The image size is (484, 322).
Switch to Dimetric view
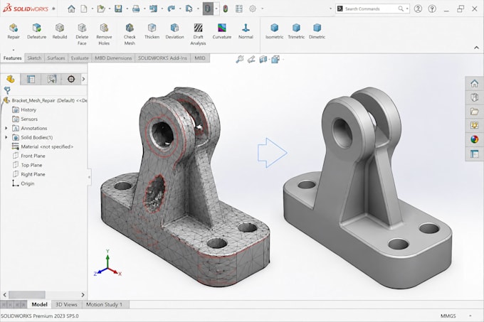click(317, 28)
